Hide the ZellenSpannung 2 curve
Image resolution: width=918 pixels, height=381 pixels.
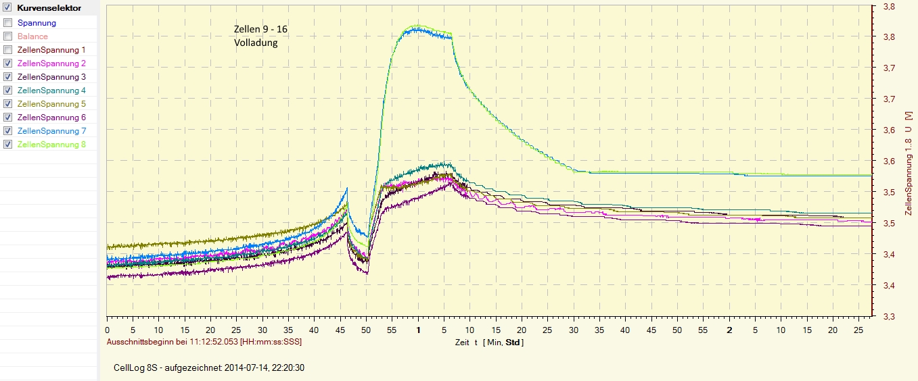point(7,63)
